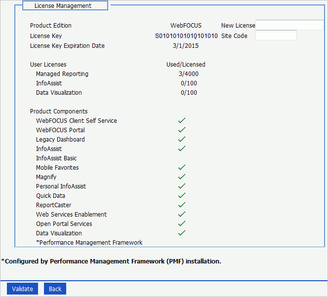Click the Product Edition label
Viewport: 328px width, 297px height.
pyautogui.click(x=50, y=26)
